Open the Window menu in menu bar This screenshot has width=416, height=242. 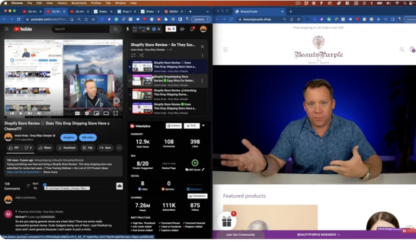pyautogui.click(x=120, y=3)
